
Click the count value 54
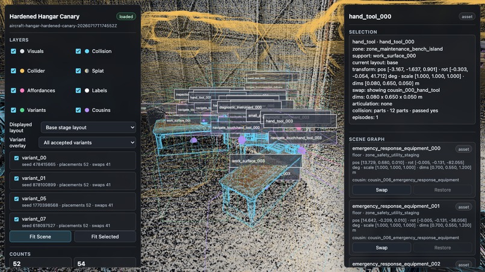click(x=81, y=264)
